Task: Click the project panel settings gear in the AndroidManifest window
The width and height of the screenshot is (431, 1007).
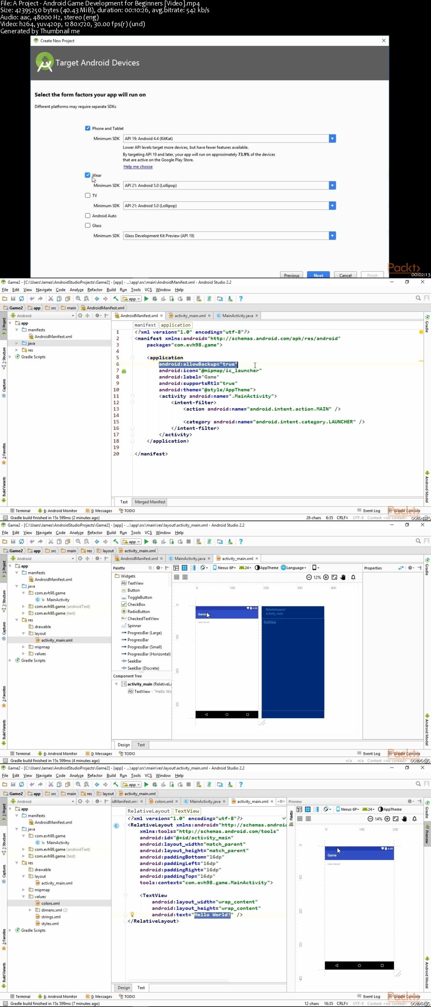Action: pos(97,315)
